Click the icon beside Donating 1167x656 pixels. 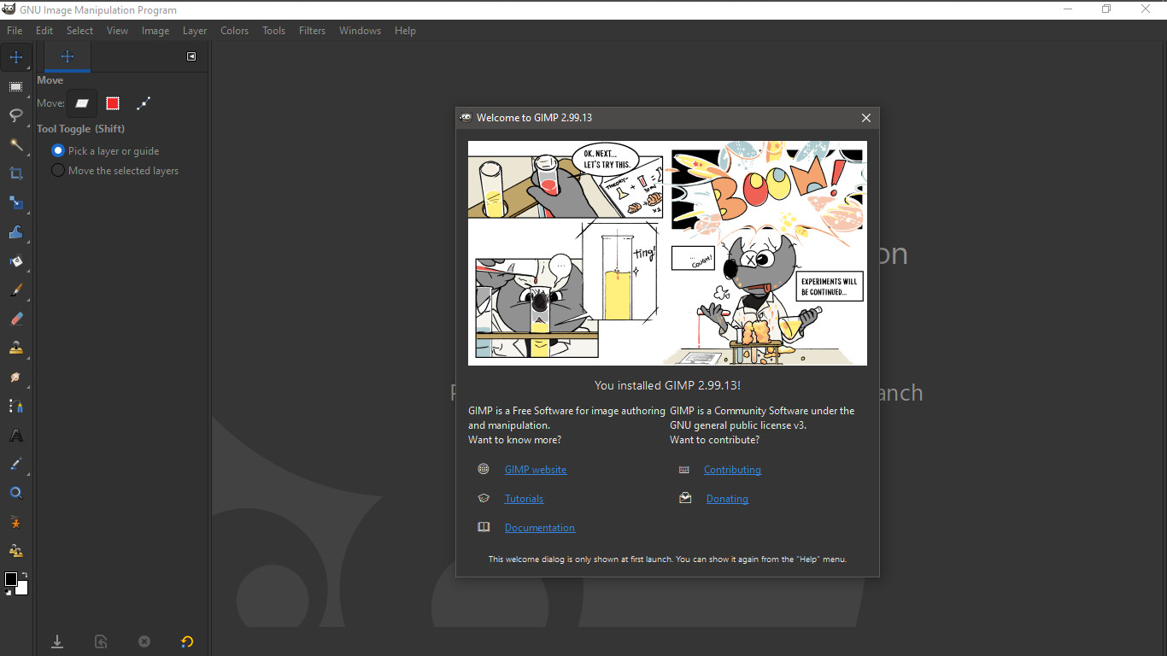[x=685, y=498]
